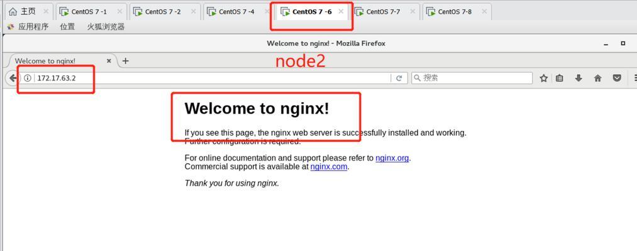
Task: Open the nginx.com link
Action: [x=329, y=167]
